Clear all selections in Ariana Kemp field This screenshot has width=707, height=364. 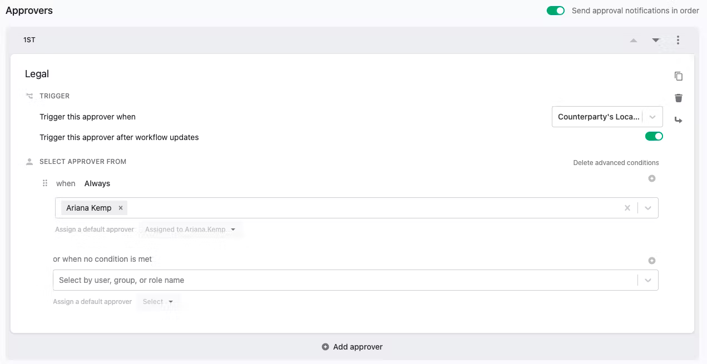point(627,208)
